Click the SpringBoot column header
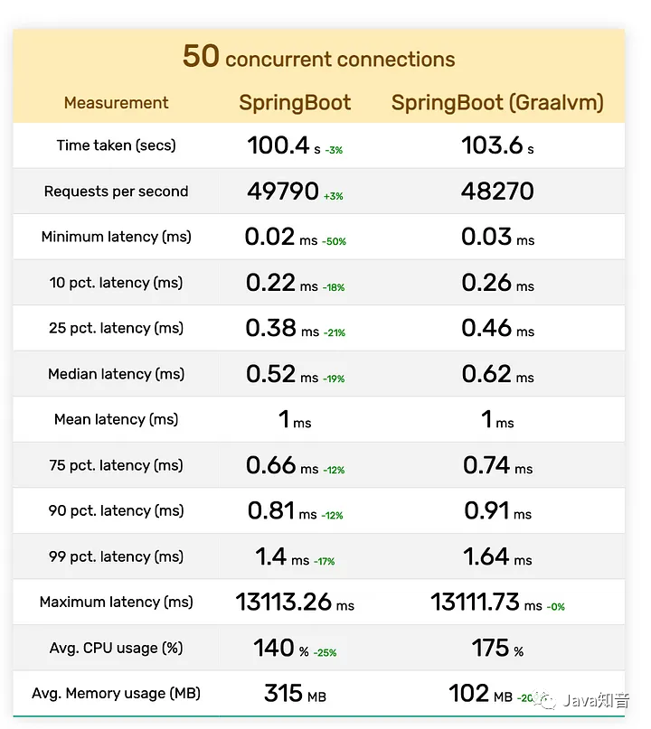Image resolution: width=651 pixels, height=729 pixels. (295, 103)
